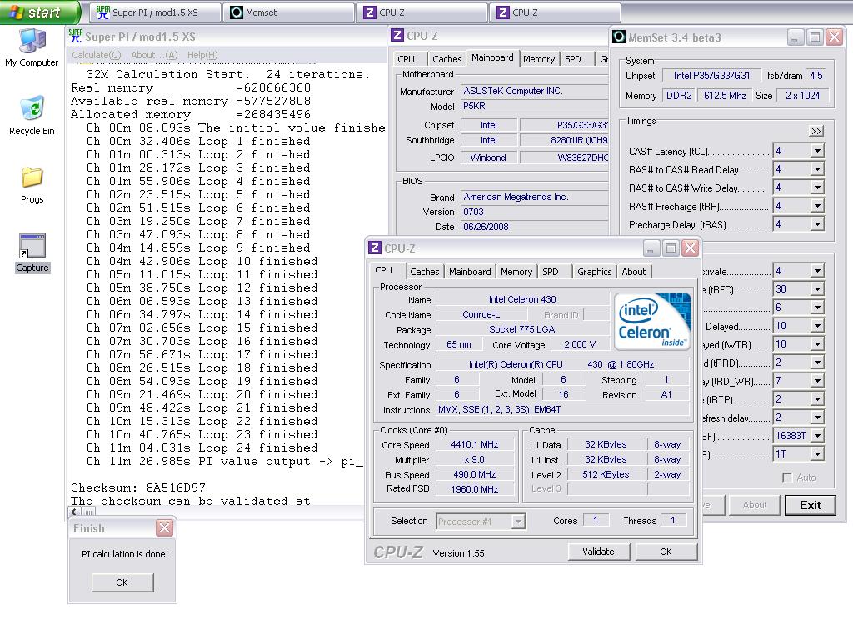Click MemSet memory frequency 612.5 Mhz
This screenshot has height=640, width=853.
(725, 96)
